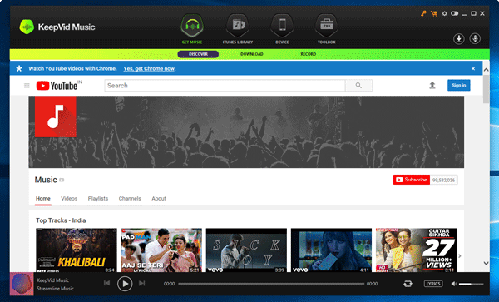Open the Lyrics panel
The image size is (499, 302).
click(433, 284)
